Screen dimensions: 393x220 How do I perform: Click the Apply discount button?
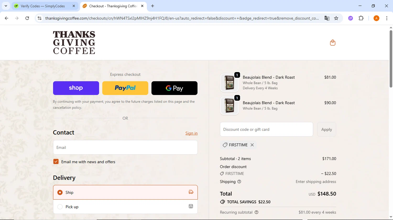(326, 129)
